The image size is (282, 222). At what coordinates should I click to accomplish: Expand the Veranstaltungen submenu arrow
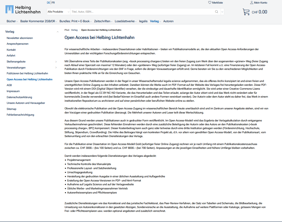56,68
